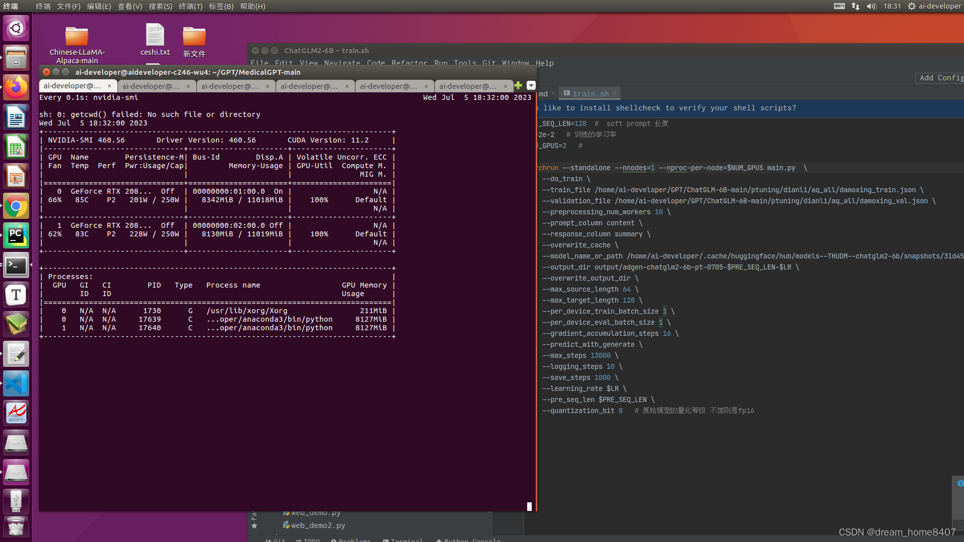
Task: Close the train.sh tab in PyCharm
Action: pos(614,93)
